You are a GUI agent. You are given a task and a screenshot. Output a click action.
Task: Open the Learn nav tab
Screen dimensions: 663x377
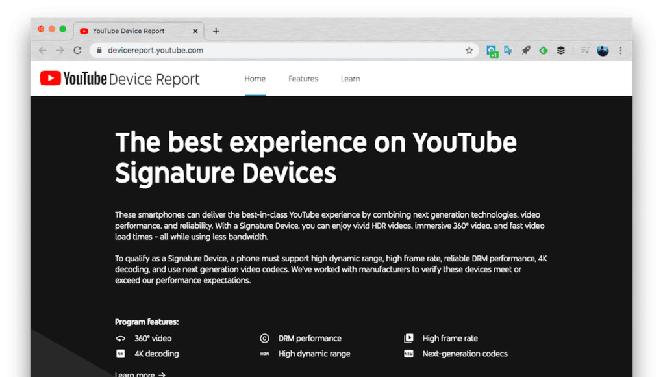[x=351, y=79]
